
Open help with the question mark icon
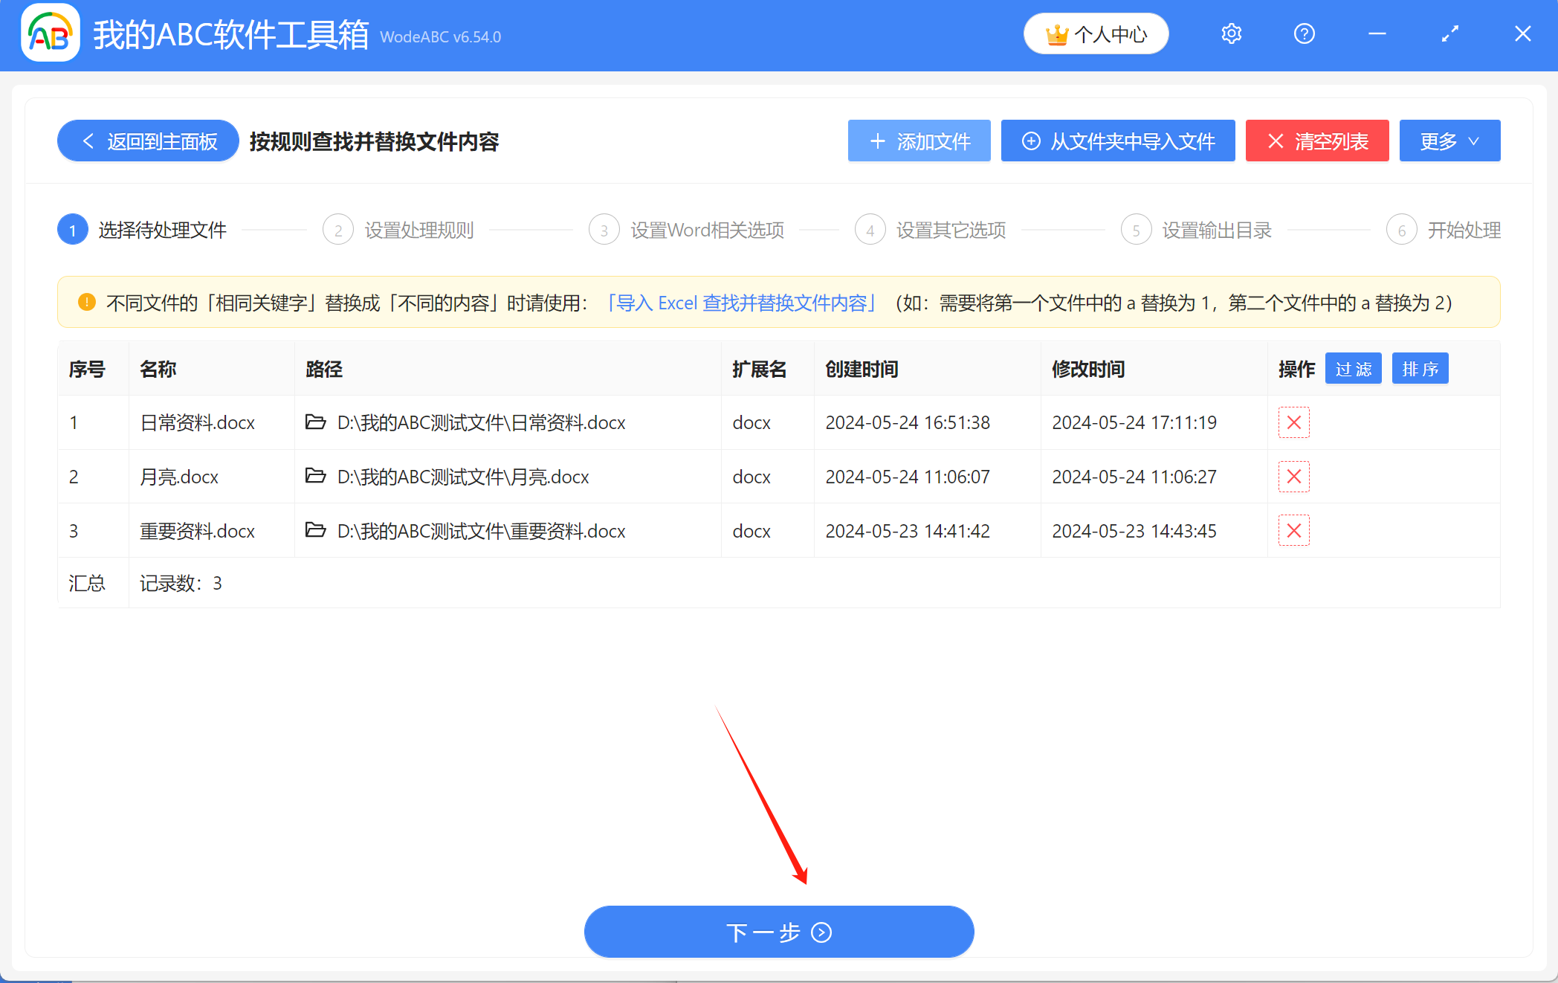(x=1304, y=33)
